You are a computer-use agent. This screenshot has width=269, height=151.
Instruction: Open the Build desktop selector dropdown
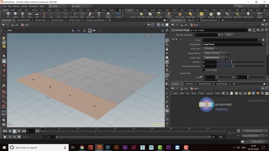pos(59,6)
